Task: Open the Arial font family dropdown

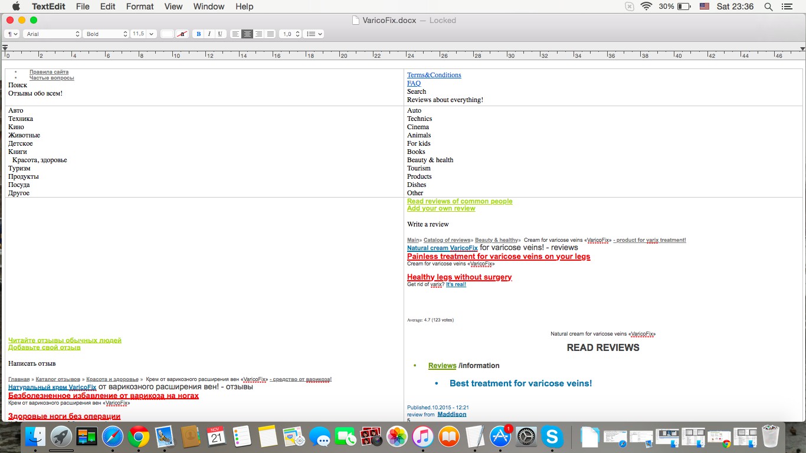Action: click(52, 34)
